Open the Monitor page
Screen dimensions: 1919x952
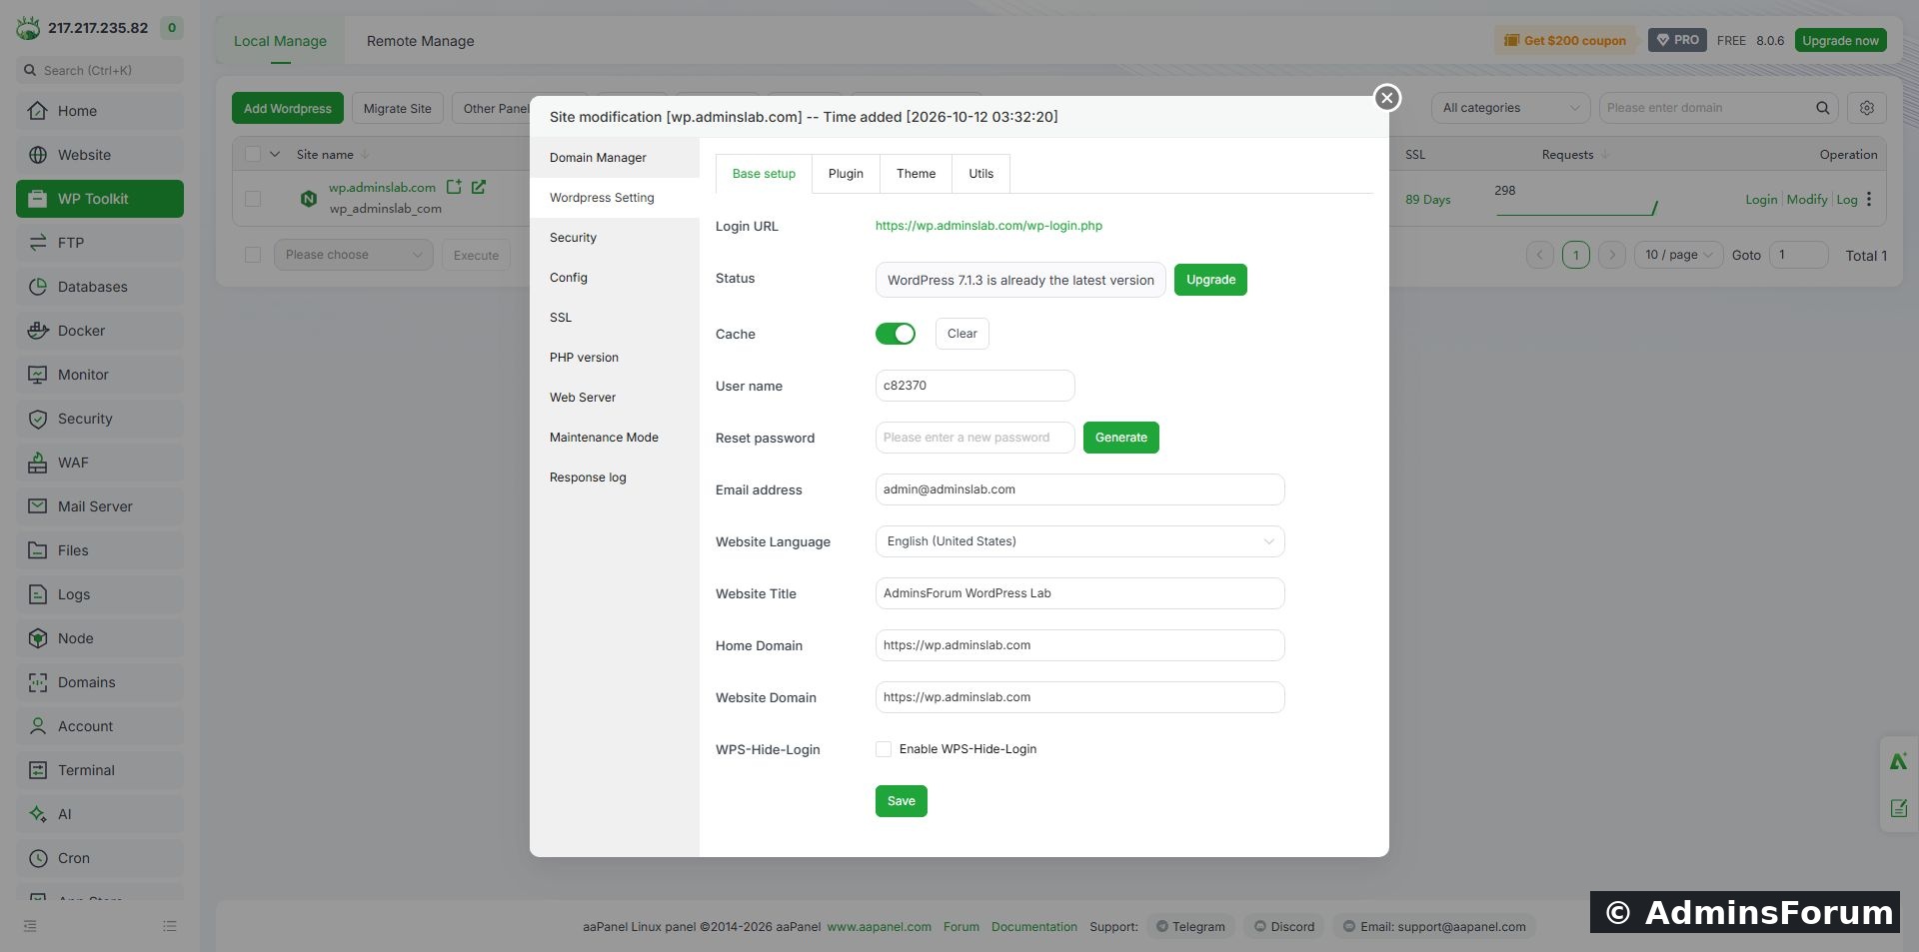coord(100,375)
